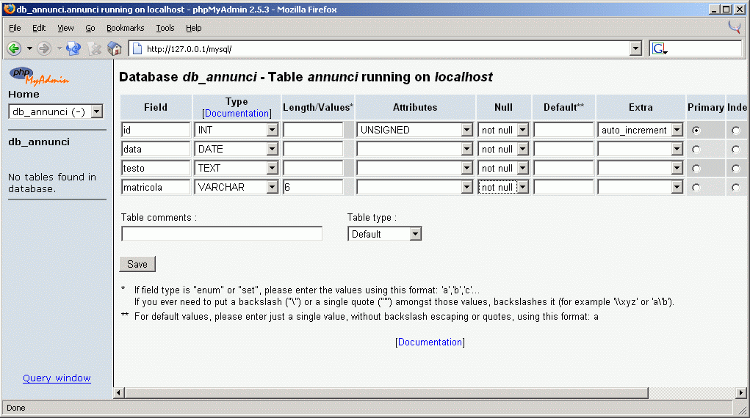Click the Forward arrow button

tap(44, 48)
